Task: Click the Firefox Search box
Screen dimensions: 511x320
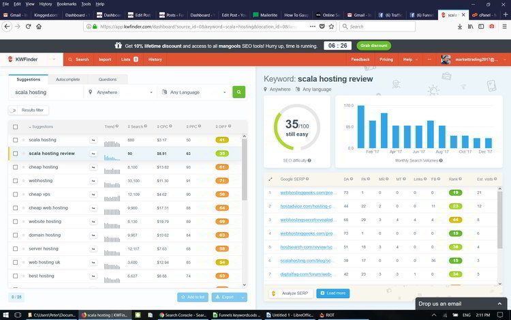Action: [x=377, y=27]
